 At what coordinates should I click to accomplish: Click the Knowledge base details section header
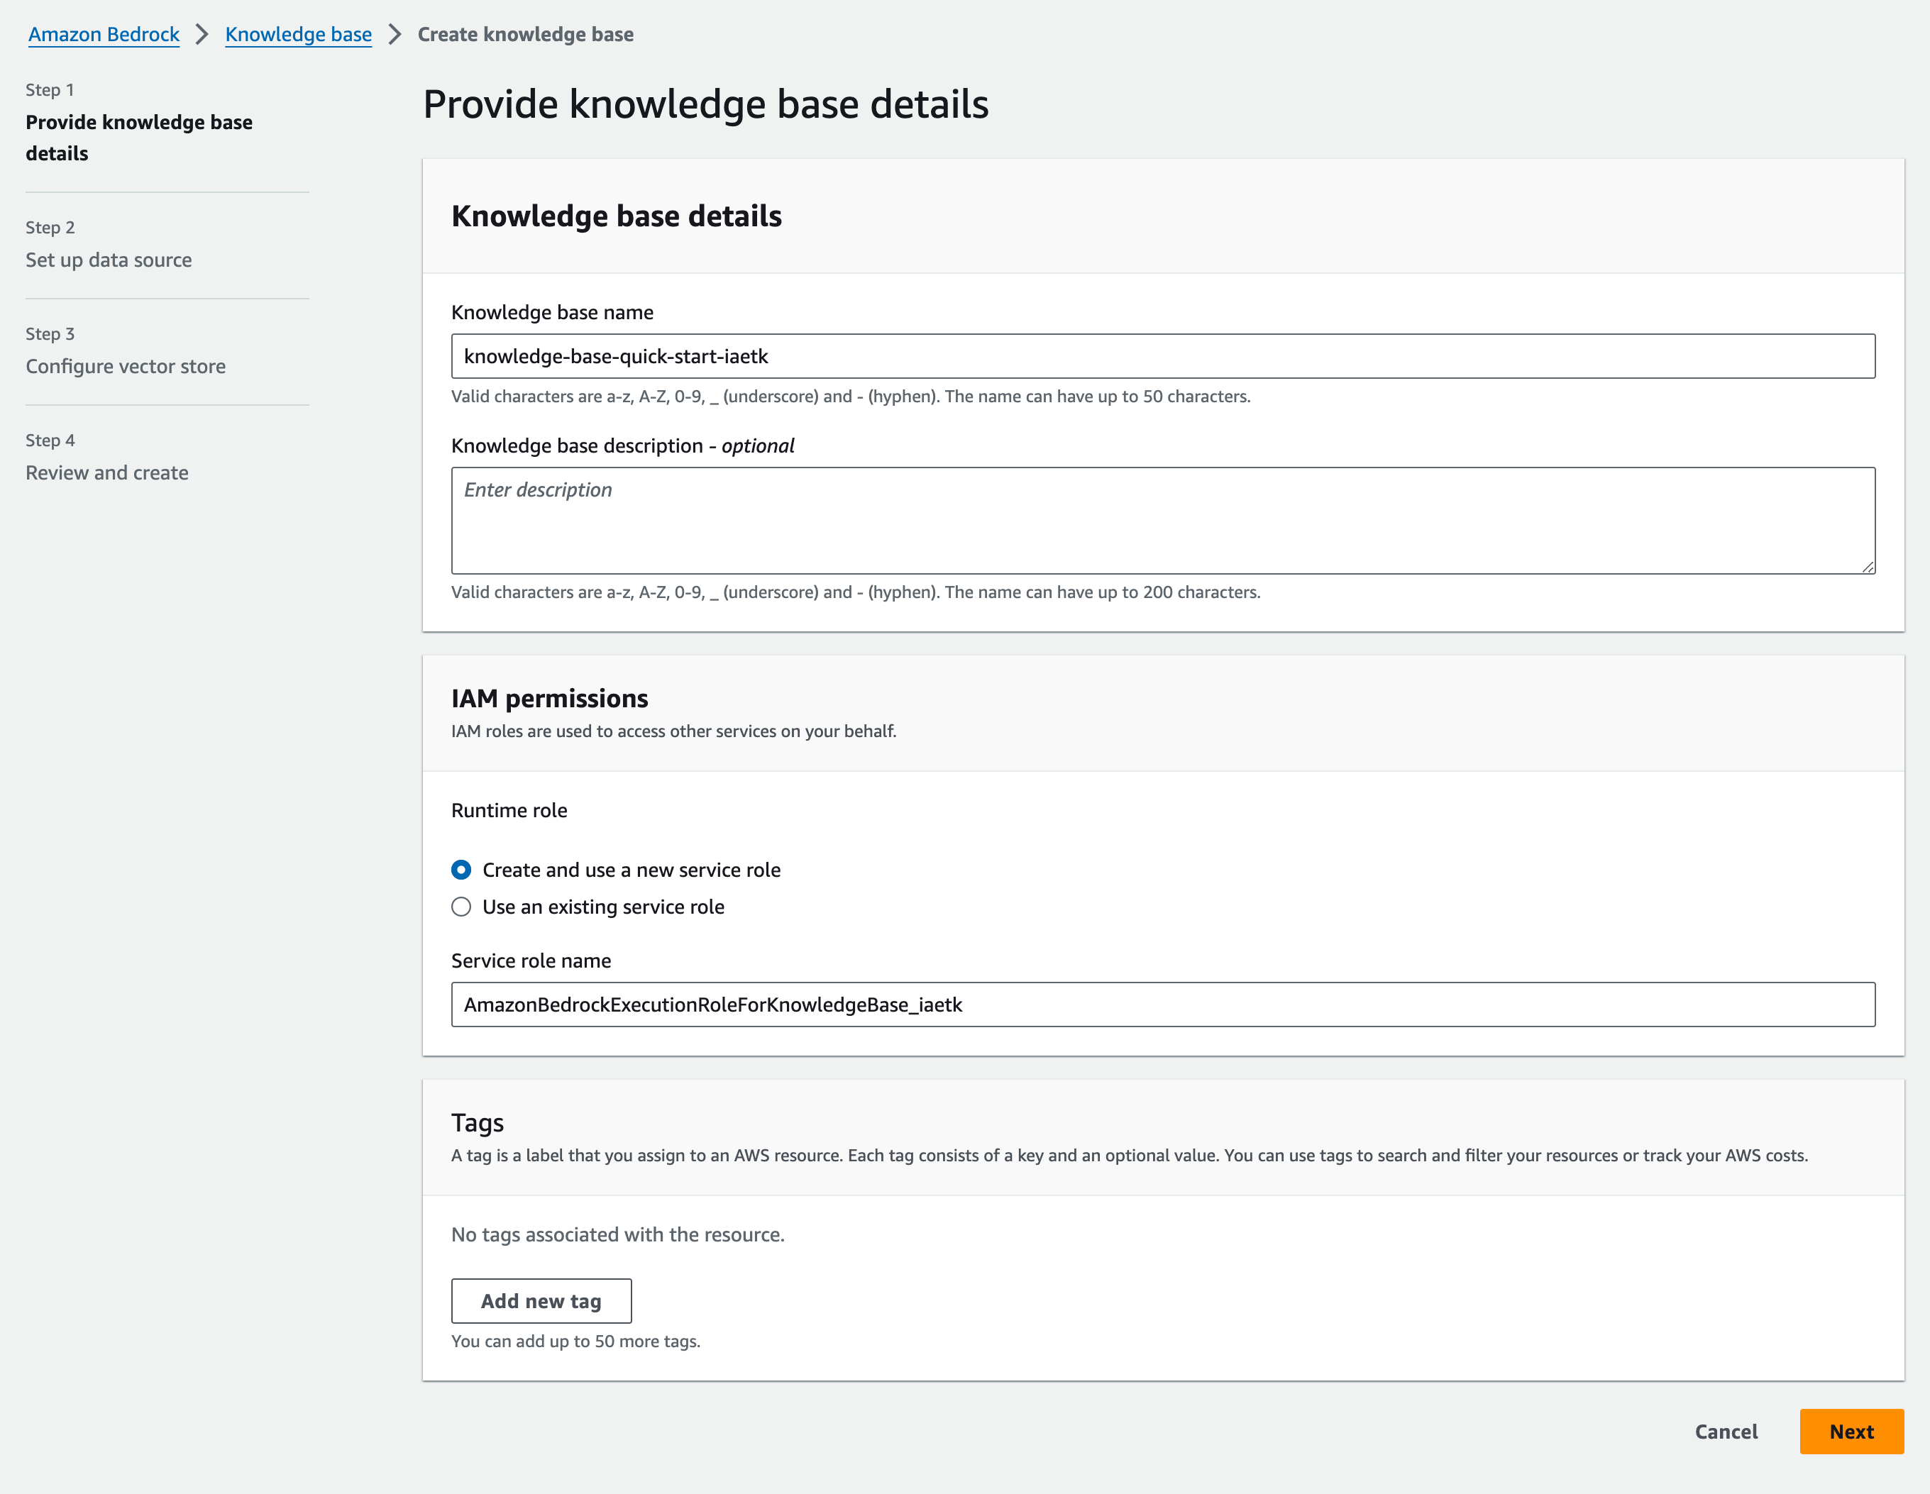(x=616, y=216)
